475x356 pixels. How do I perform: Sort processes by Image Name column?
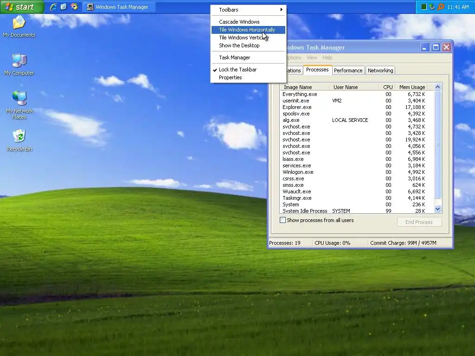tap(305, 87)
